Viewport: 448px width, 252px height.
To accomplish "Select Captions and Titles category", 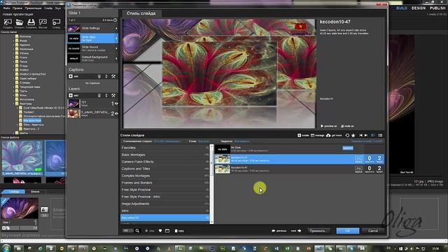I will tap(165, 169).
